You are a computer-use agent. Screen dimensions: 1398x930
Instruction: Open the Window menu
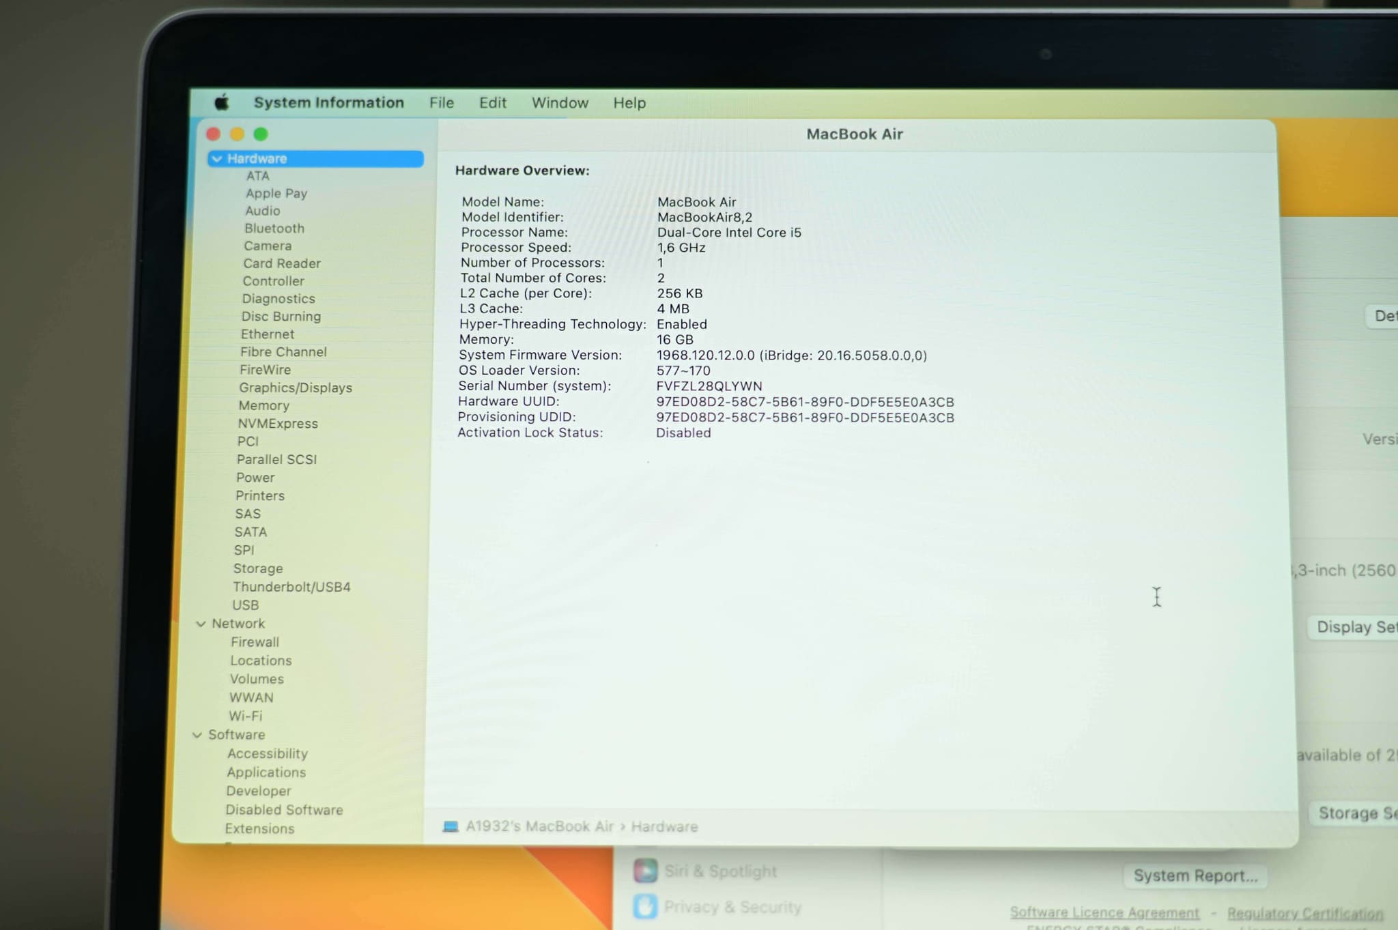point(560,103)
